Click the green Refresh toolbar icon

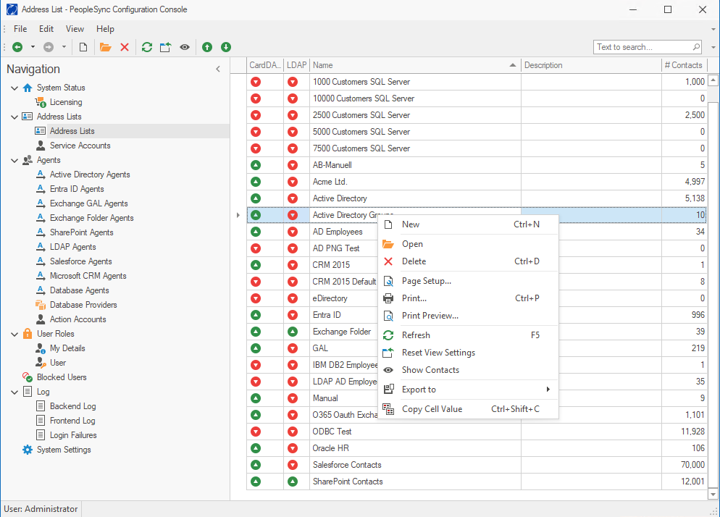pyautogui.click(x=147, y=47)
